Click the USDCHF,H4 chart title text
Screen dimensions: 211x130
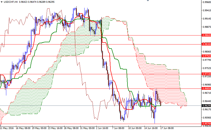[11, 2]
